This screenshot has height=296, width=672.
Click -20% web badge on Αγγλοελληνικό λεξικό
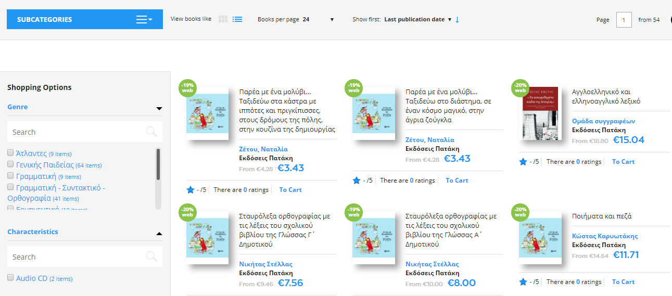(x=521, y=88)
